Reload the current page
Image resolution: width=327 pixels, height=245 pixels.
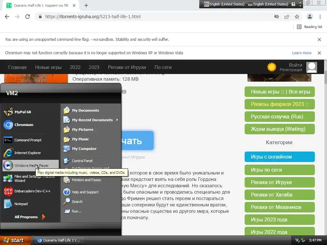27,17
